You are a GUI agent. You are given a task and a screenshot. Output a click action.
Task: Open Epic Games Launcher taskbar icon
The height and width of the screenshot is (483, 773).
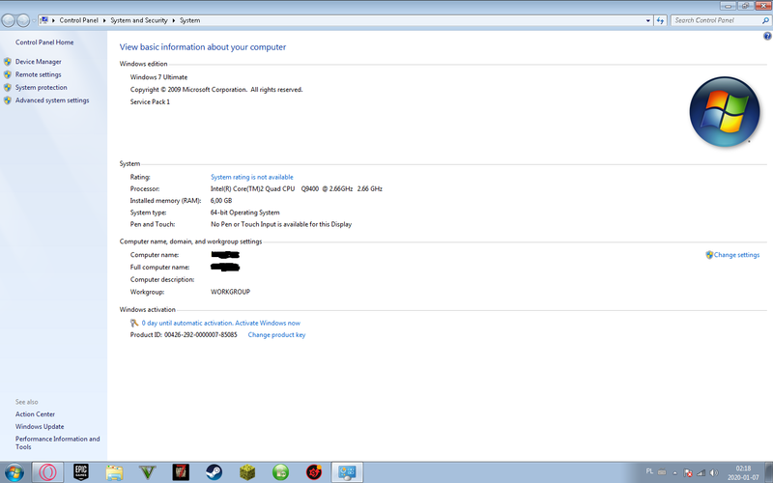click(x=81, y=472)
